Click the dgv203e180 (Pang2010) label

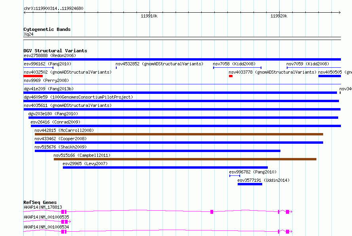click(53, 114)
